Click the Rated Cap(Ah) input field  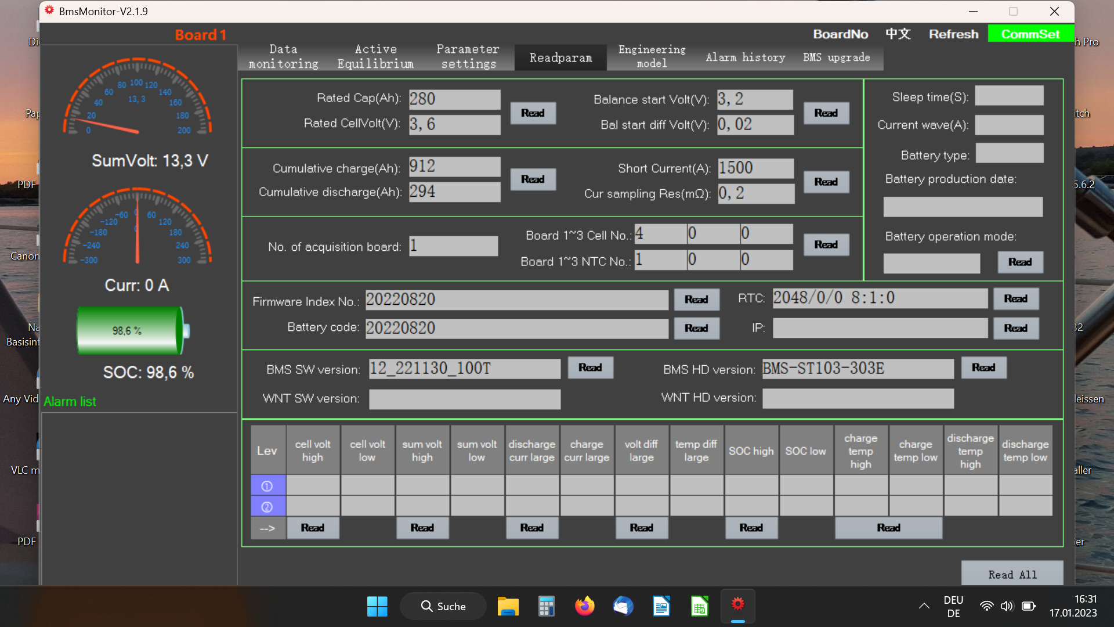454,99
